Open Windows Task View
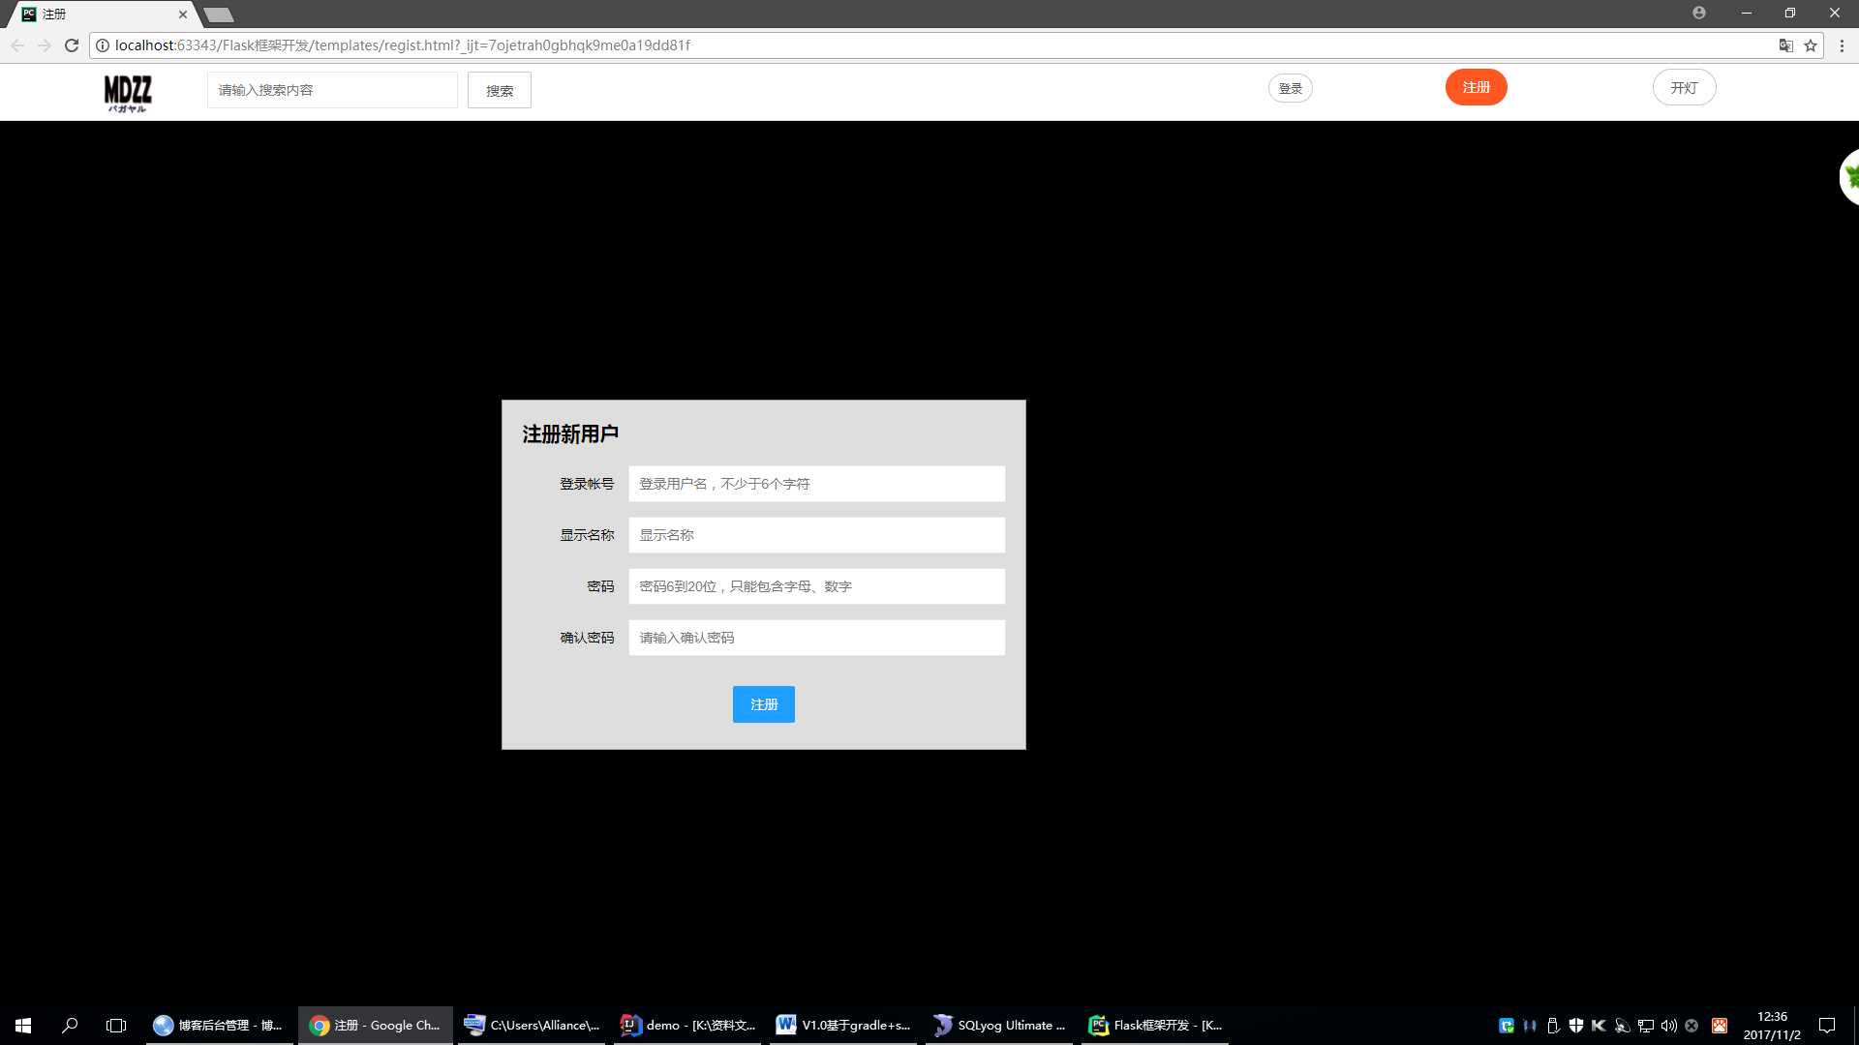Viewport: 1859px width, 1045px height. pos(116,1026)
